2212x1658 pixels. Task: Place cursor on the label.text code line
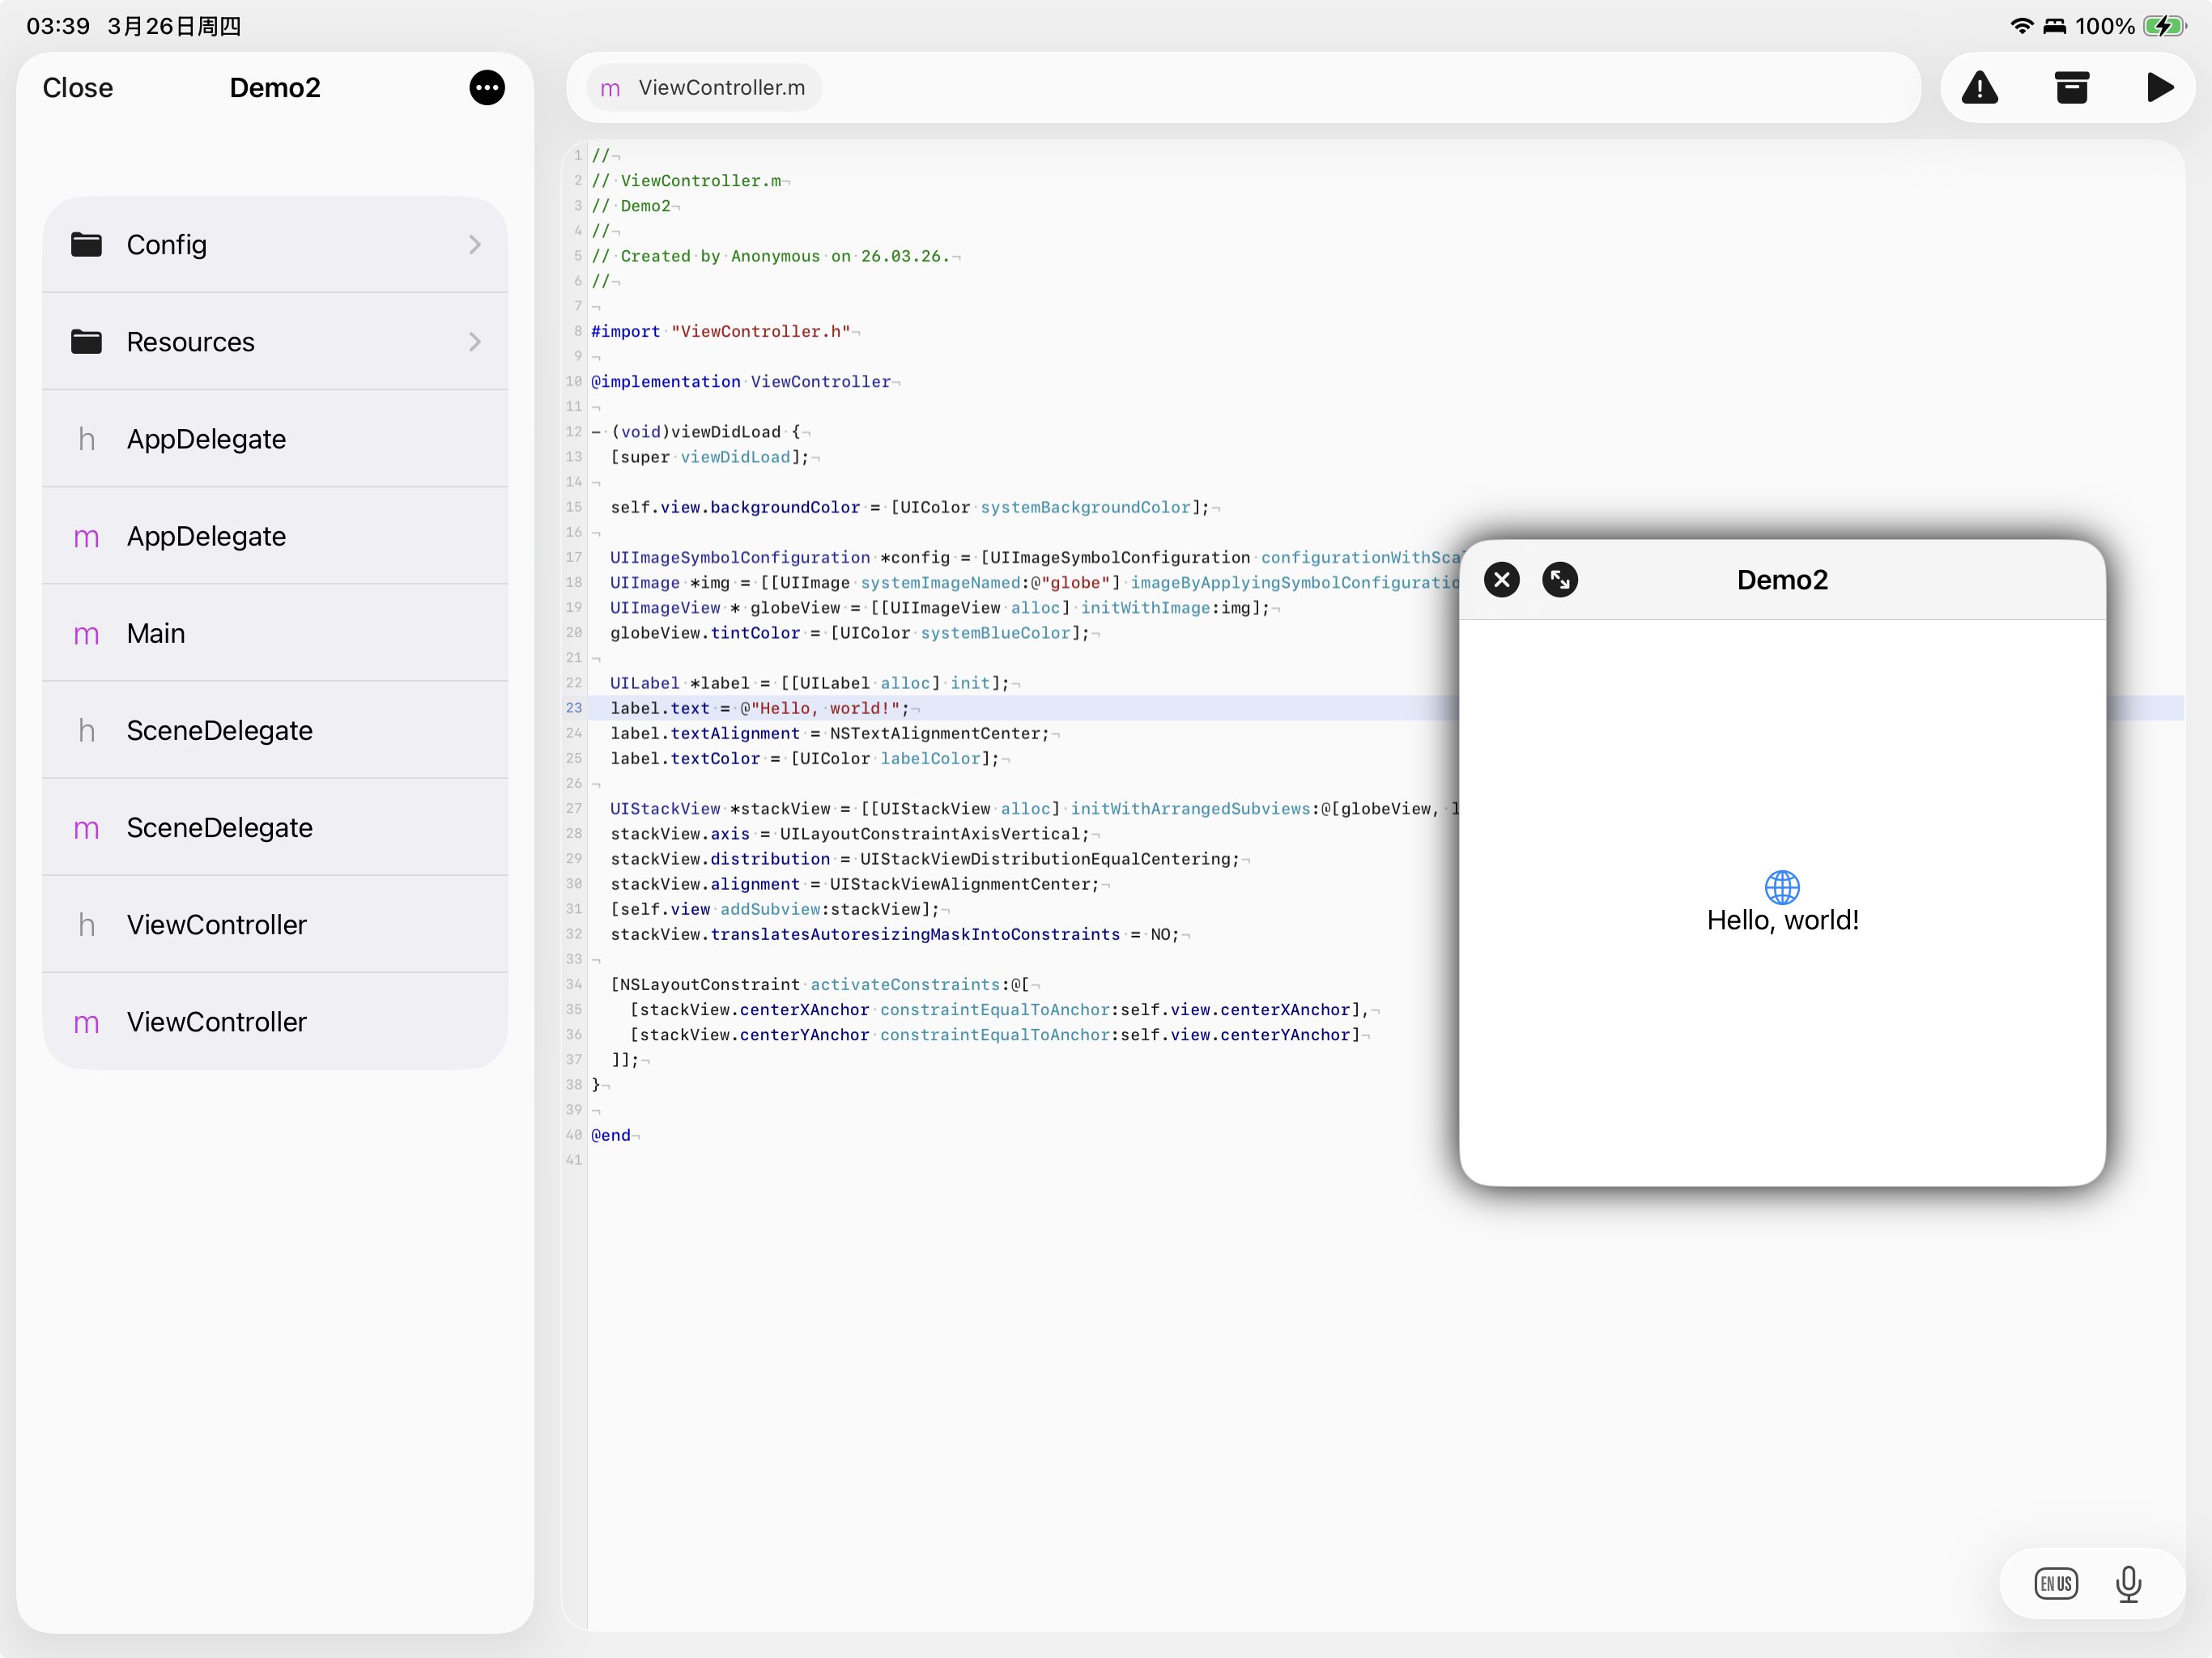point(760,708)
